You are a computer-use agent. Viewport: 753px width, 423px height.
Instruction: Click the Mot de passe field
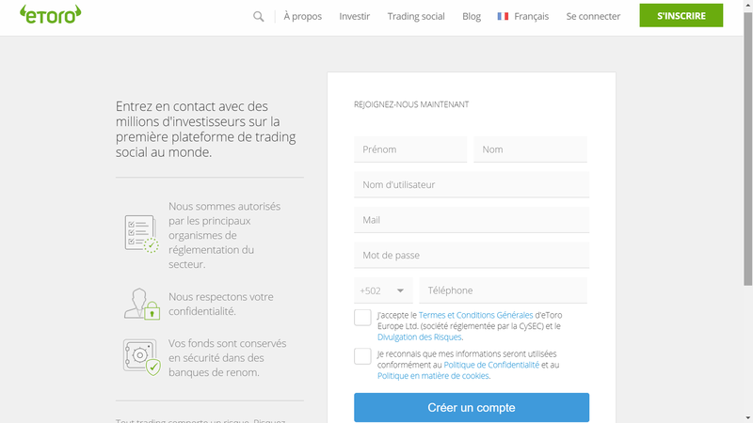(472, 255)
